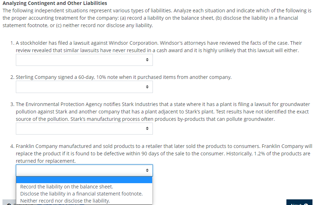Select the empty answer box under the Stark pollution question
Viewport: 316px width, 205px height.
[84, 129]
